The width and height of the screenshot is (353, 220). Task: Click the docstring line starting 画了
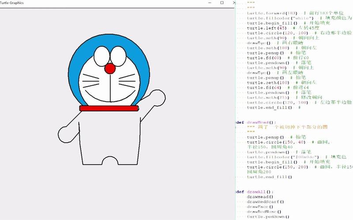click(287, 127)
